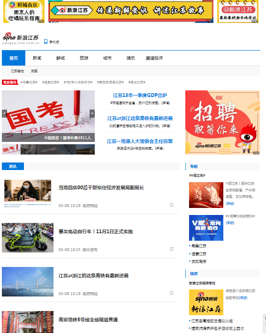Go to the 首页 tab
The width and height of the screenshot is (266, 333).
tap(14, 58)
